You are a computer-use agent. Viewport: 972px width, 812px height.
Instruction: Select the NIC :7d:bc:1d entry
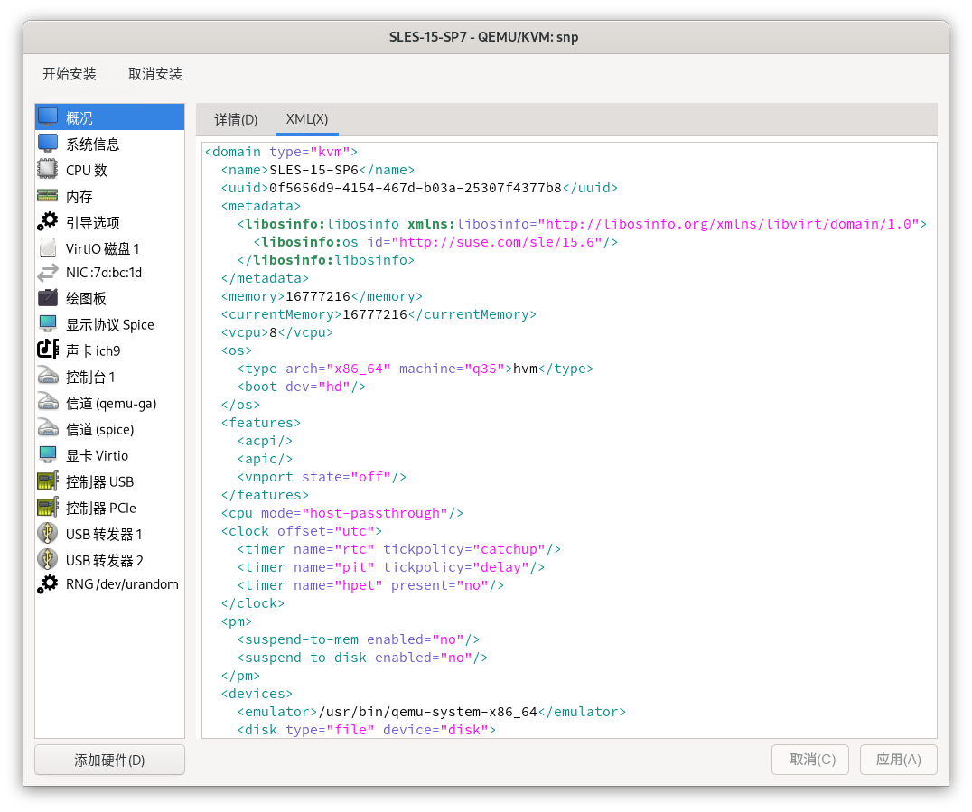point(109,273)
